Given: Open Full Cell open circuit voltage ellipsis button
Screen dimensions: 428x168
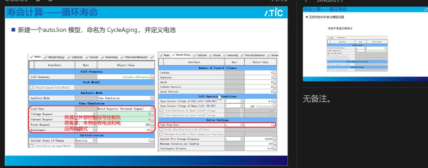Looking at the screenshot, I should [x=274, y=101].
